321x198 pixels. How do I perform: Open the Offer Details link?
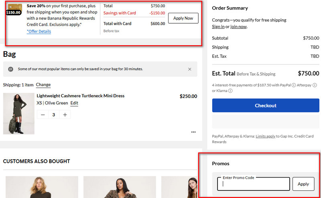point(39,32)
